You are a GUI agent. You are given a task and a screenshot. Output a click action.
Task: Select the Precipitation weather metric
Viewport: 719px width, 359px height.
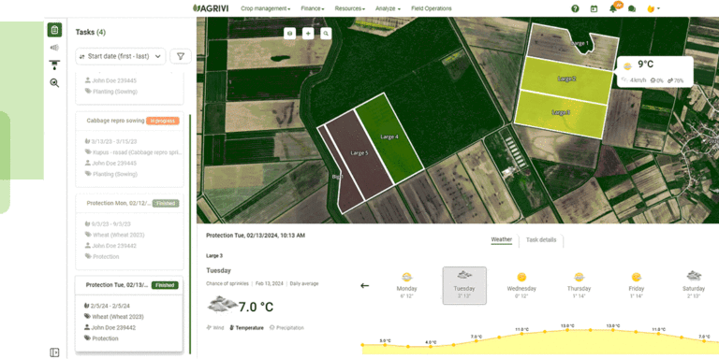coord(286,328)
